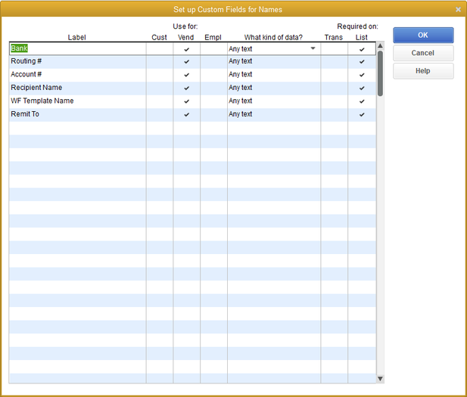467x397 pixels.
Task: Toggle List required checkmark for Routing #
Action: pos(362,61)
